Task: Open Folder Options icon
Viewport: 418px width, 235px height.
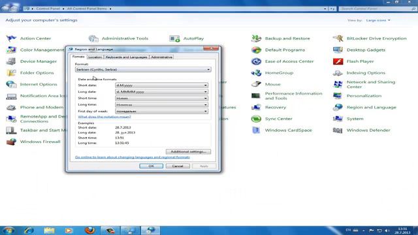Action: 11,72
